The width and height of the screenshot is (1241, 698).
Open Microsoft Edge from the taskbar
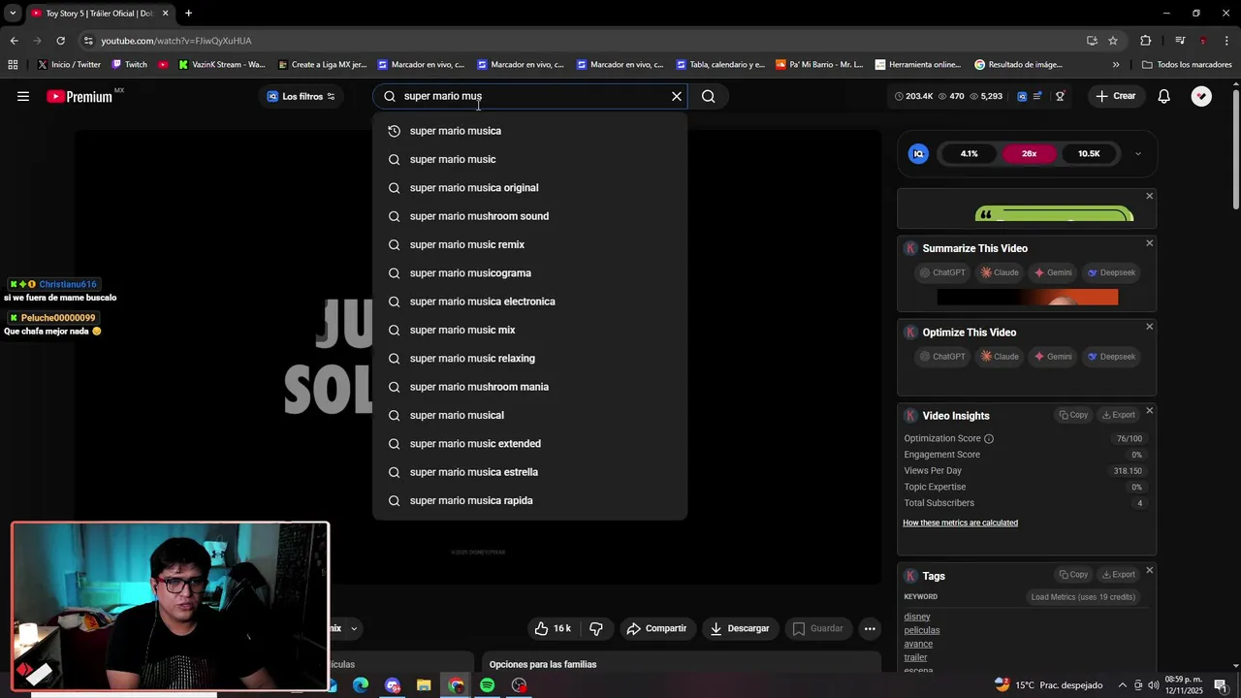click(x=361, y=685)
